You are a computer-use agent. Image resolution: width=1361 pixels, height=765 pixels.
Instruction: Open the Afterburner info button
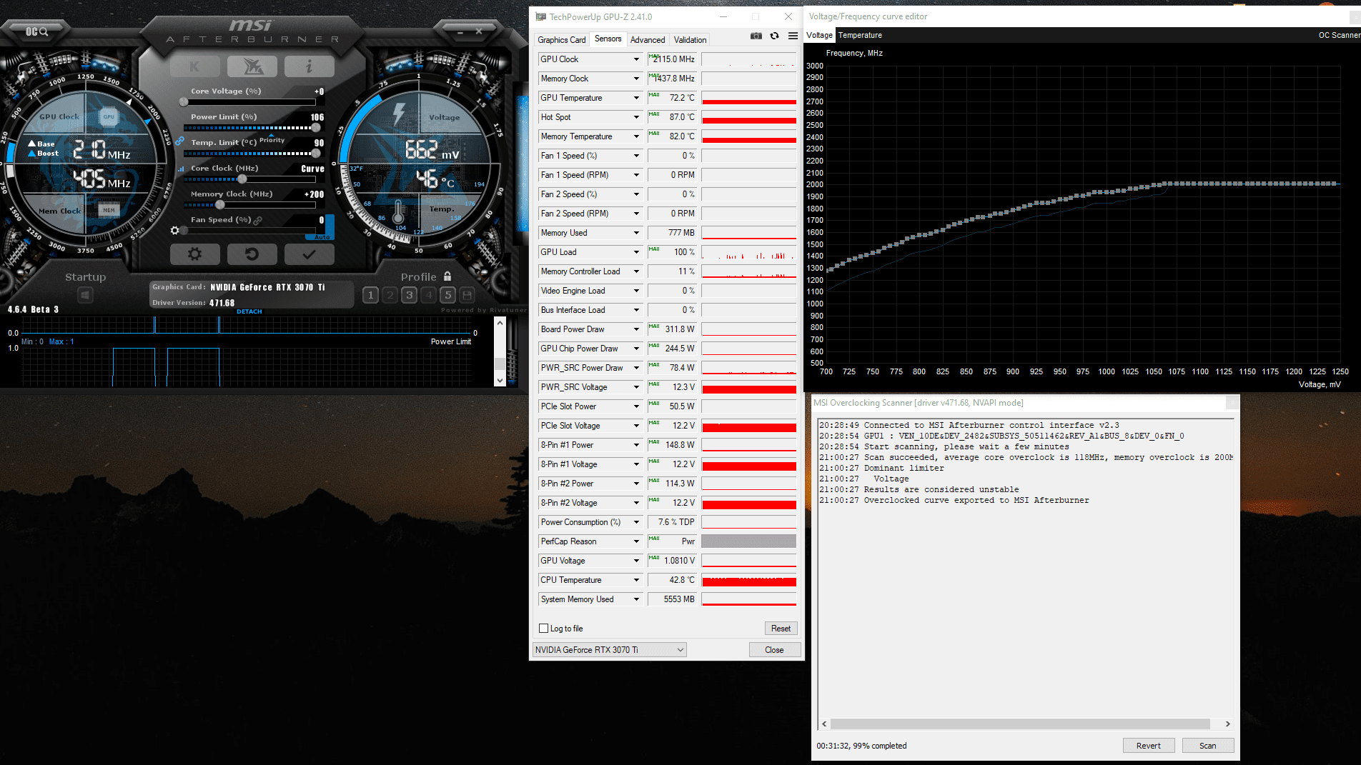(x=309, y=66)
